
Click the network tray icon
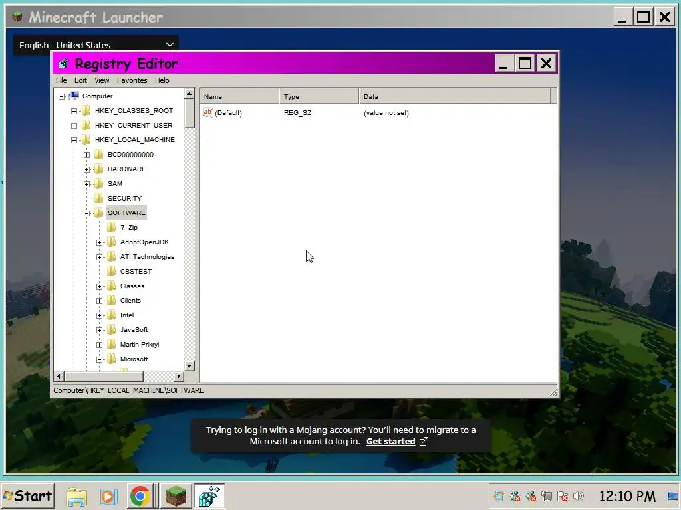[547, 496]
